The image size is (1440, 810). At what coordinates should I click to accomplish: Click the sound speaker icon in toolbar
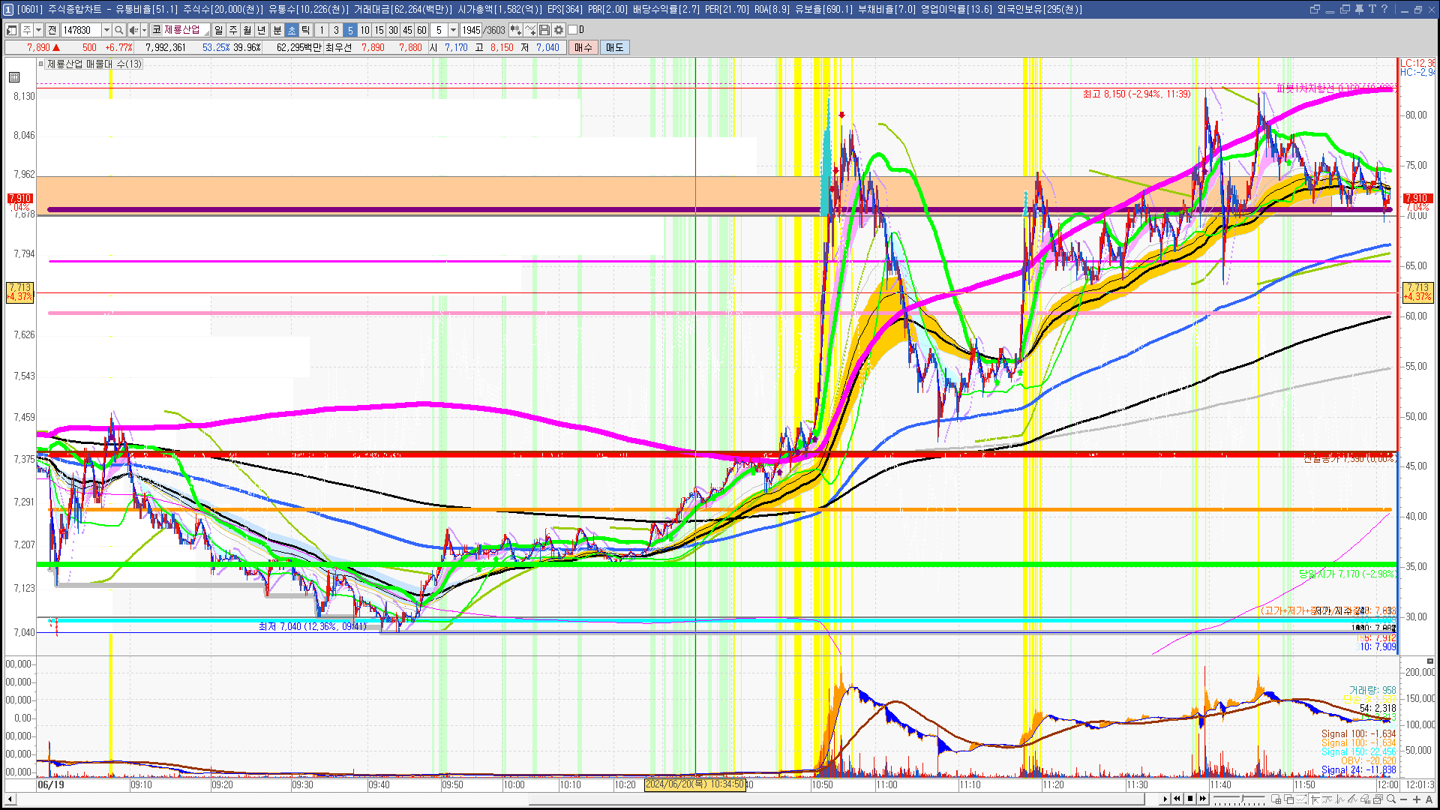[x=133, y=30]
